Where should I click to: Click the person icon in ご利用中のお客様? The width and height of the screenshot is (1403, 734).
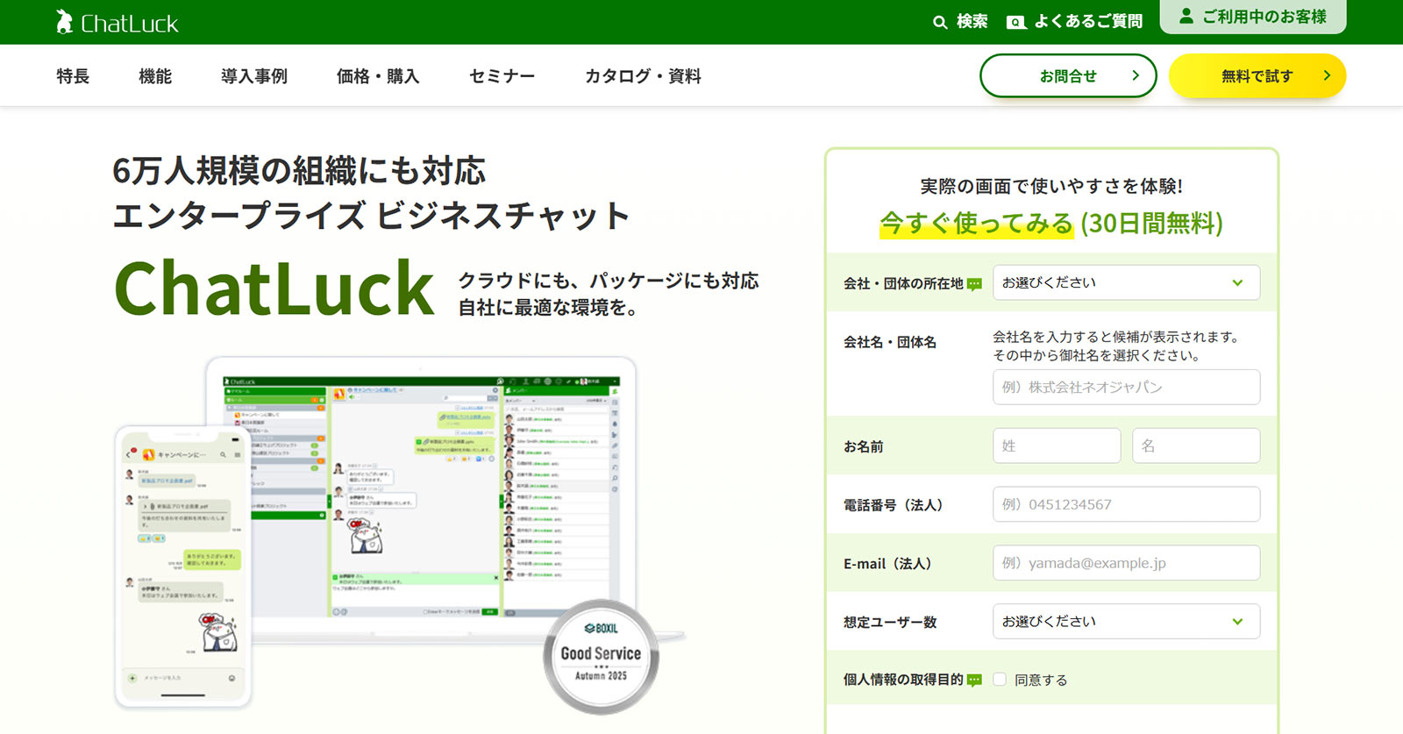coord(1186,16)
